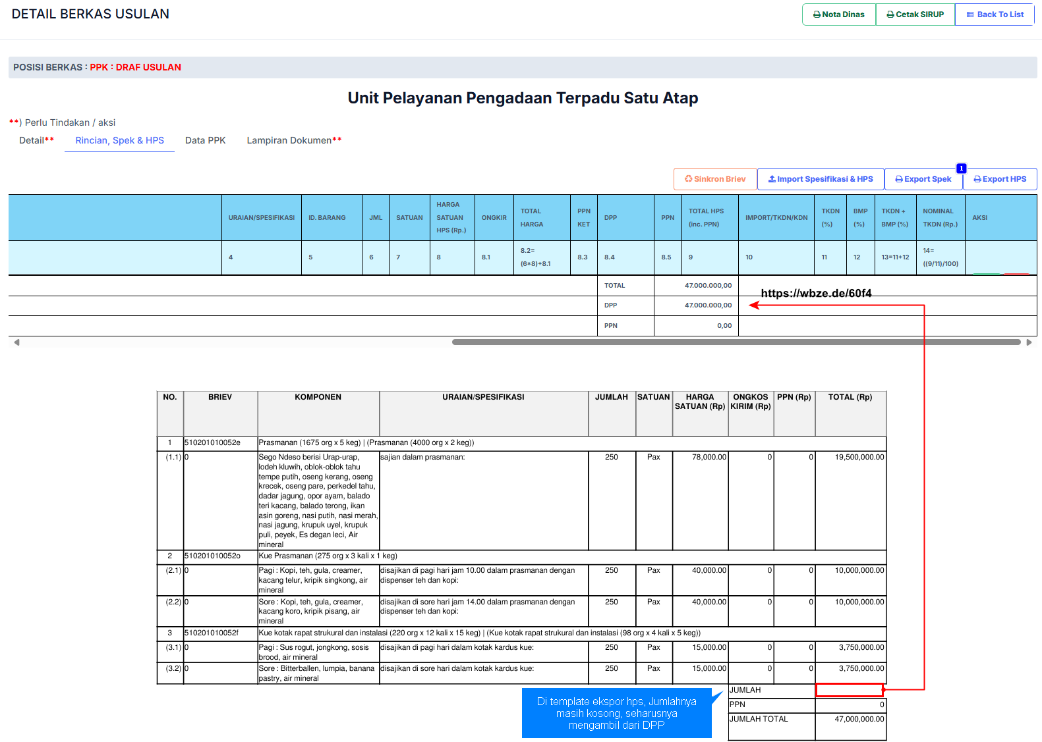Click the empty red-outlined JUMLAH cell
The height and width of the screenshot is (742, 1042).
pos(849,690)
